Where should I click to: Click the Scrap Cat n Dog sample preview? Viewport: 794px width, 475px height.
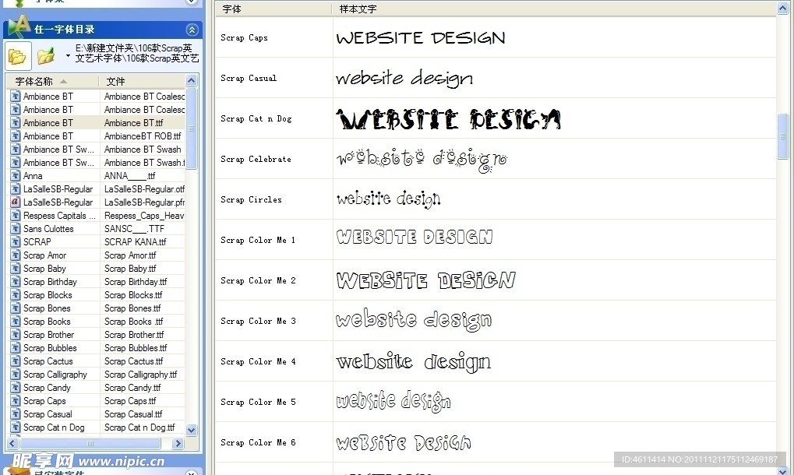click(449, 119)
